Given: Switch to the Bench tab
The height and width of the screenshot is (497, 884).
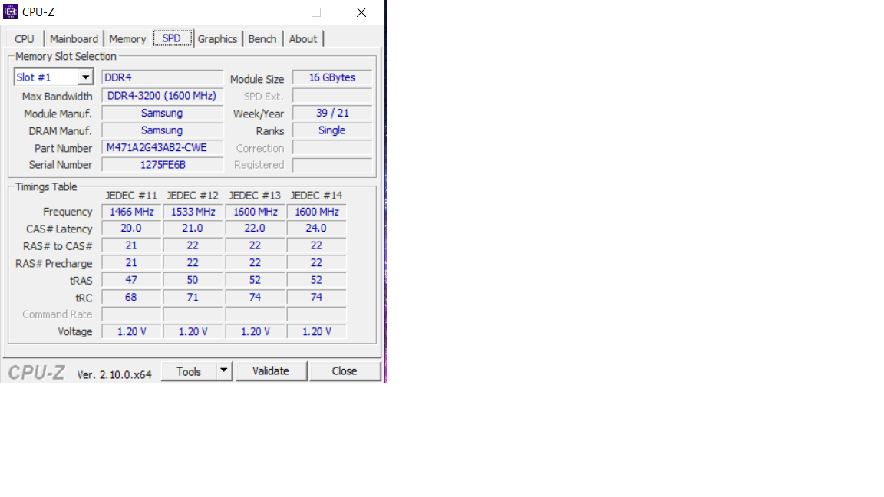Looking at the screenshot, I should [262, 39].
